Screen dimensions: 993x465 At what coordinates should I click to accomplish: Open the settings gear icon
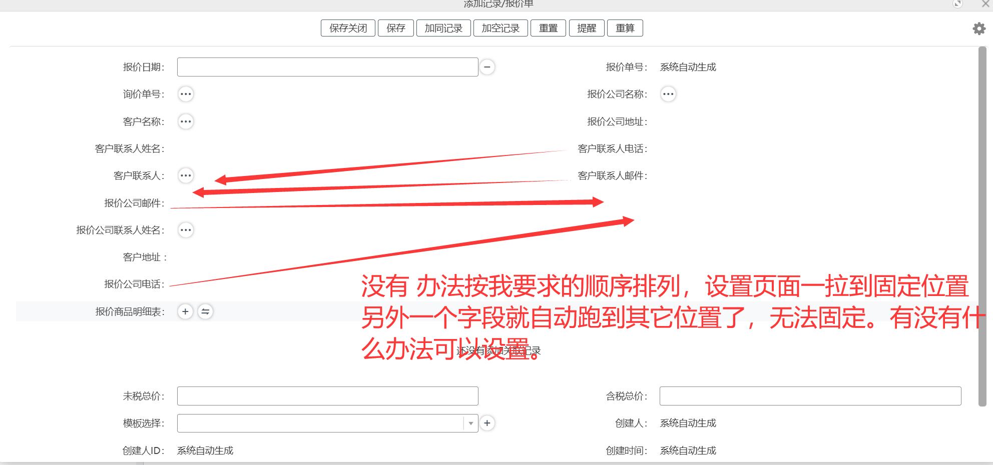[979, 28]
